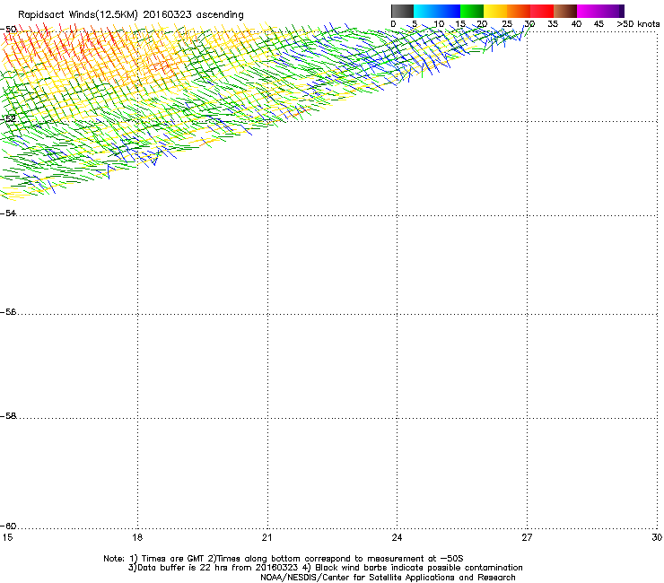The width and height of the screenshot is (664, 583).
Task: Select the '45' label under the color bar
Action: coord(598,24)
